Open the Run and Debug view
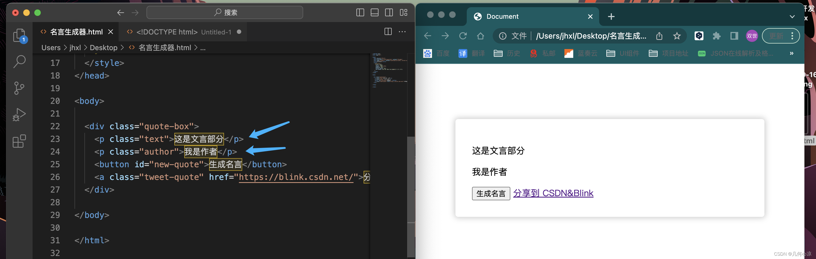Viewport: 816px width, 259px height. (x=19, y=114)
